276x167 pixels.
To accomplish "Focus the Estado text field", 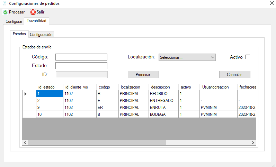I will (x=81, y=66).
